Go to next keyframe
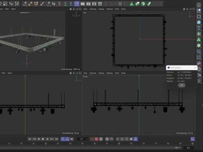This screenshot has width=203, height=152. (52, 139)
